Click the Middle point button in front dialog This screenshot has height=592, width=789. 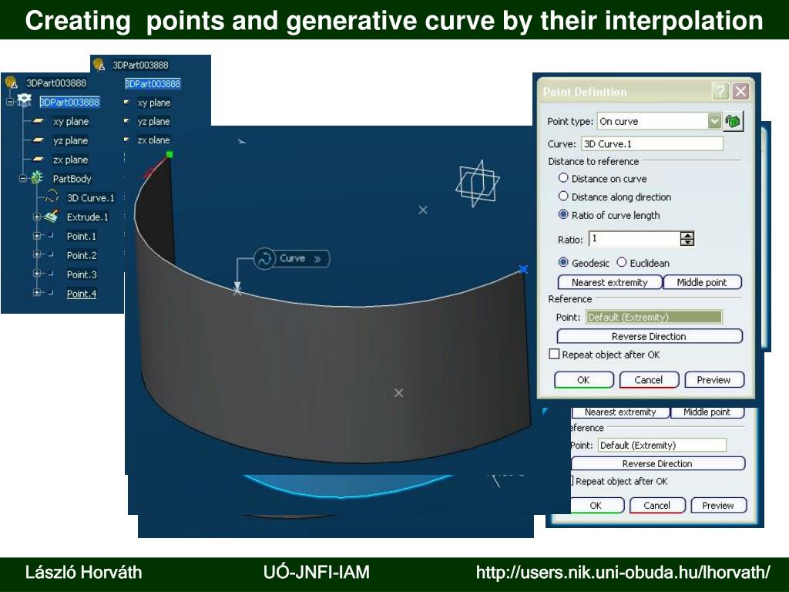click(702, 282)
